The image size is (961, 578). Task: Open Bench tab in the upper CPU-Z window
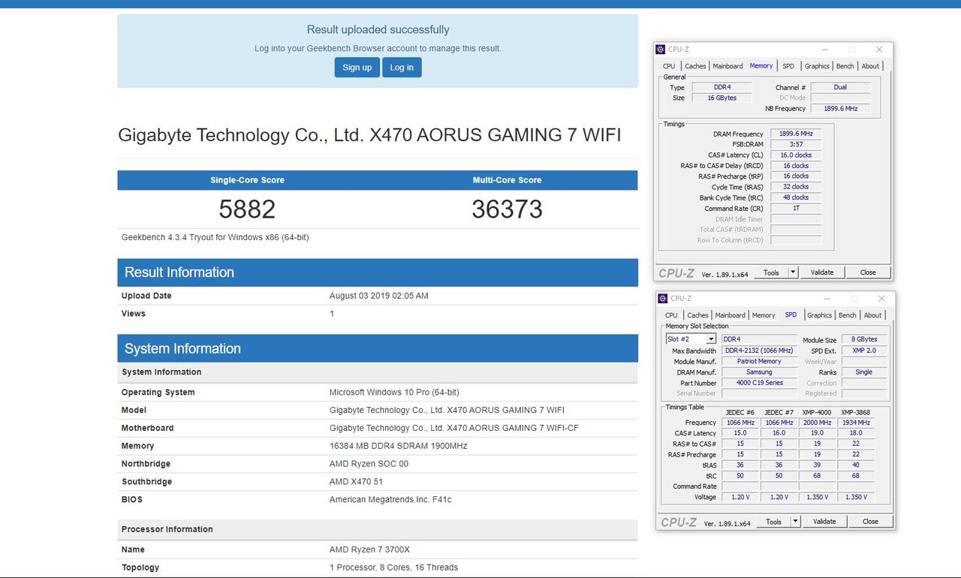tap(845, 66)
